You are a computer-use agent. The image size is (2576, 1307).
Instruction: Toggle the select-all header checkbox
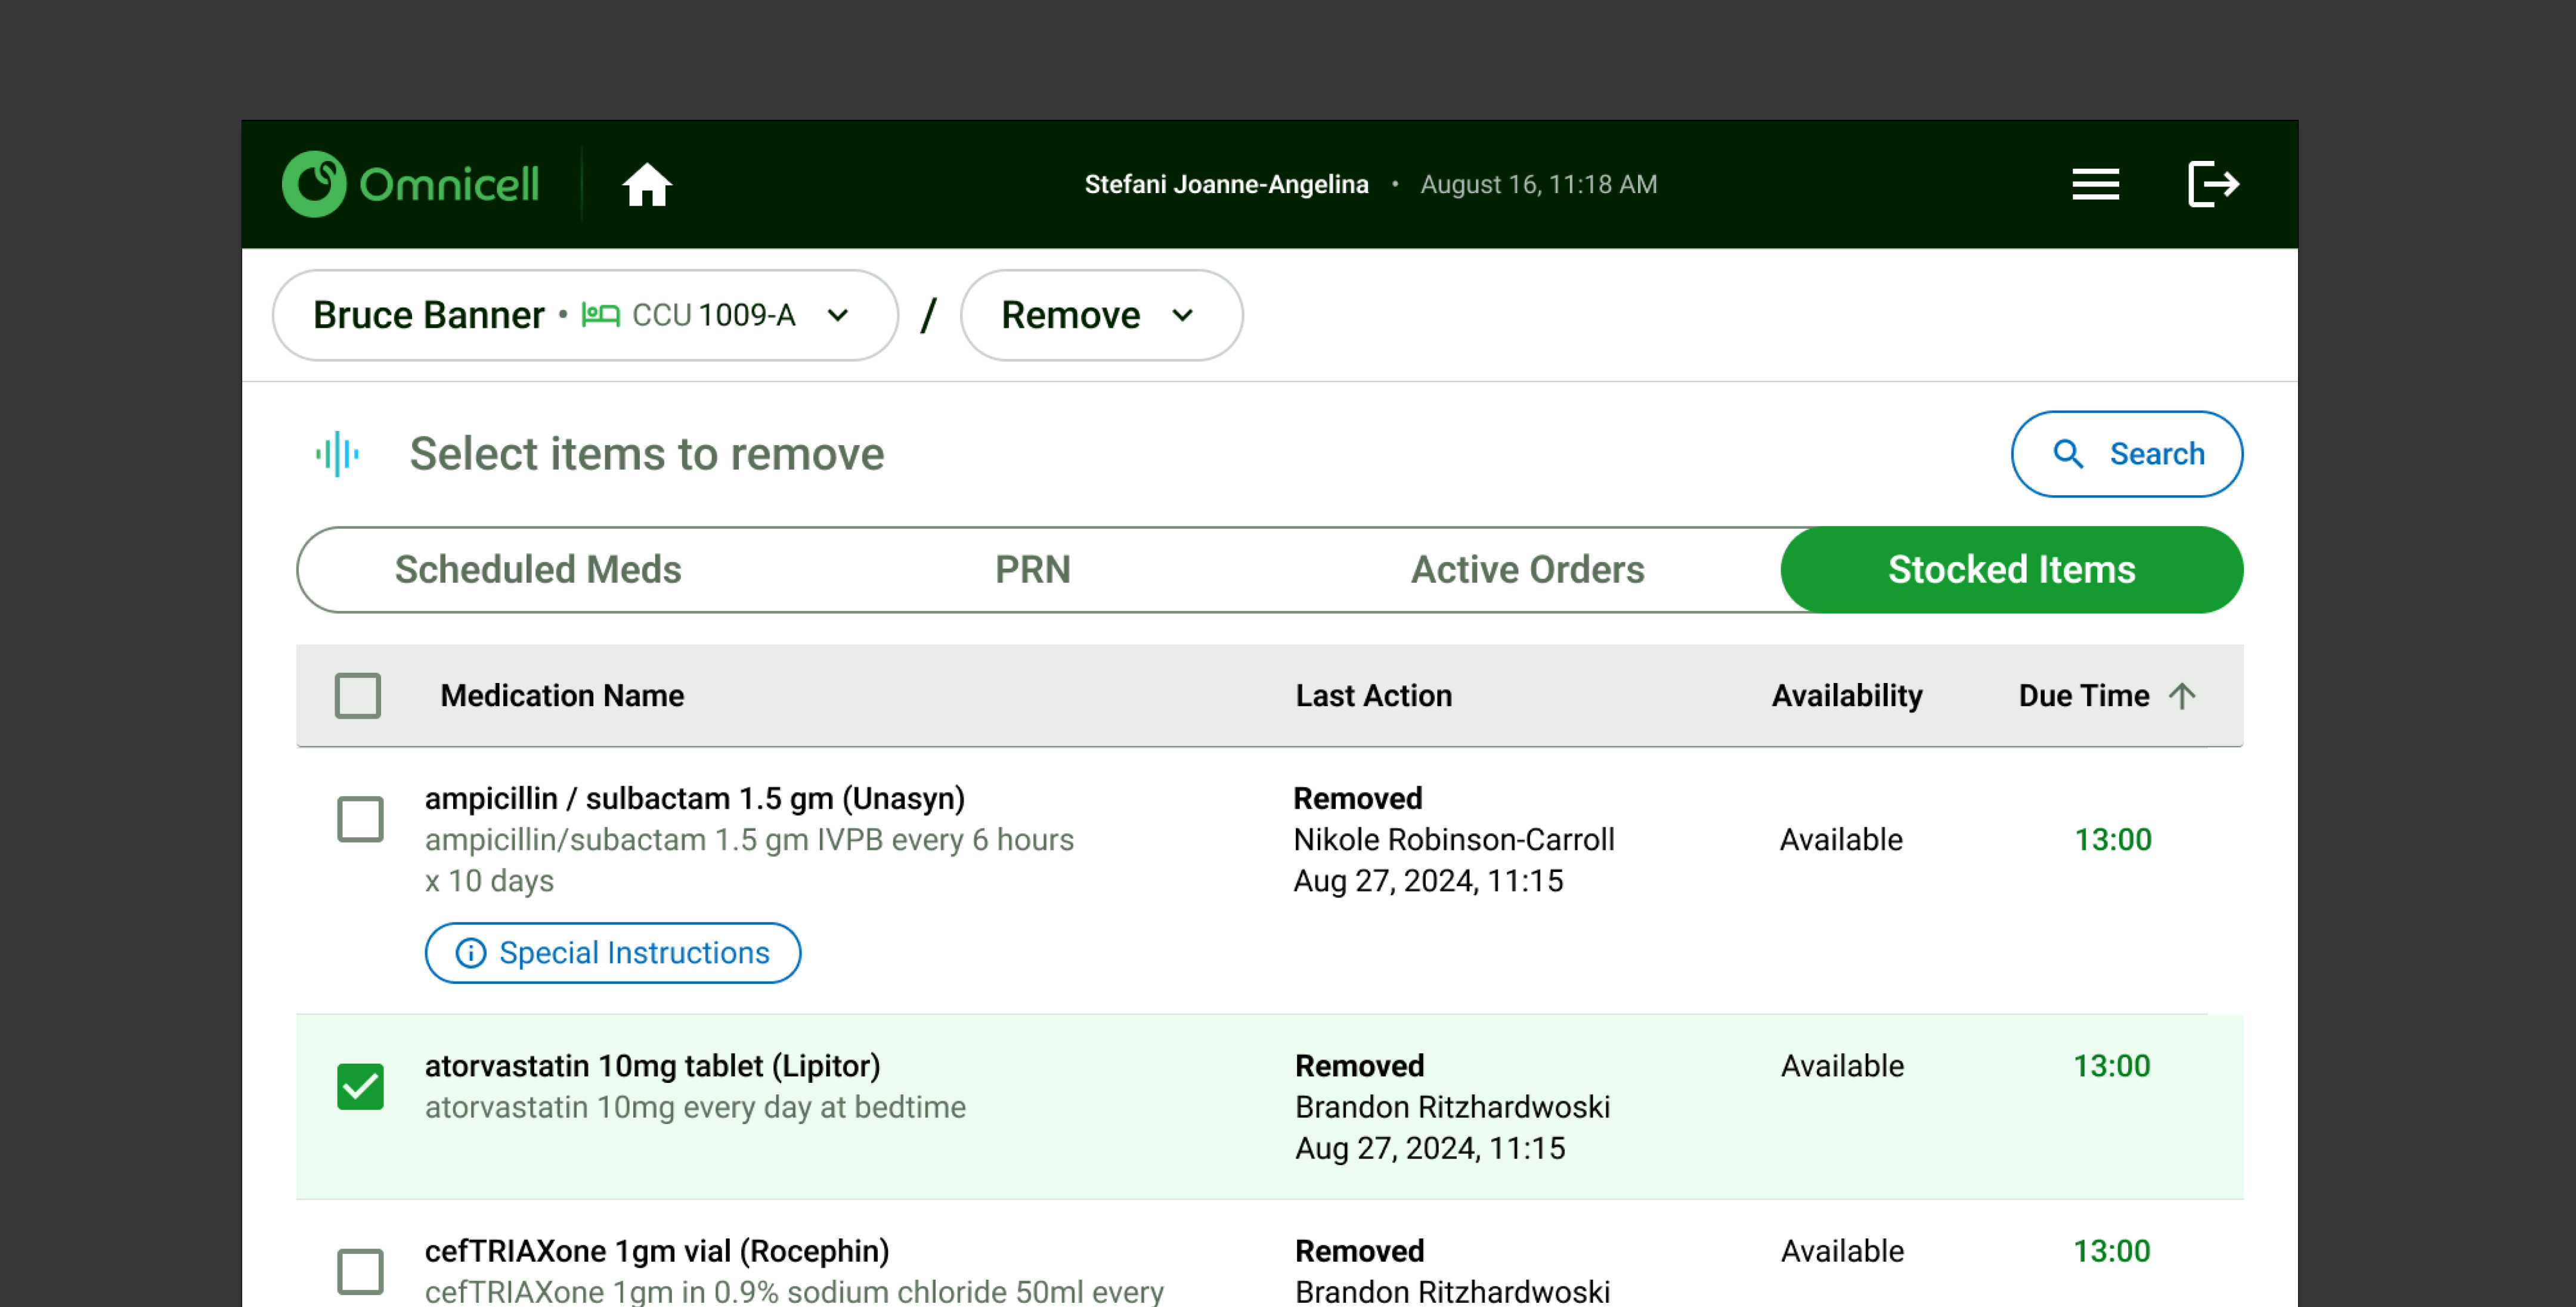coord(357,696)
